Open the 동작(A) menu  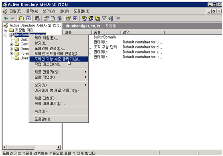coord(32,11)
